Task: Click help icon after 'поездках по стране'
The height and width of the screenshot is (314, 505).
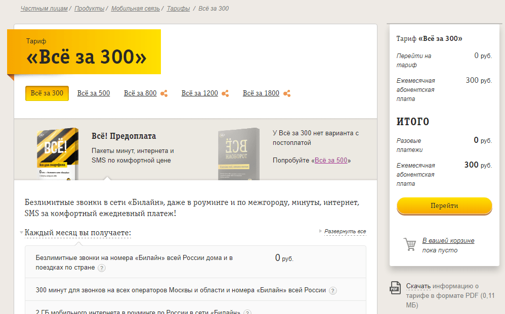Action: 101,268
